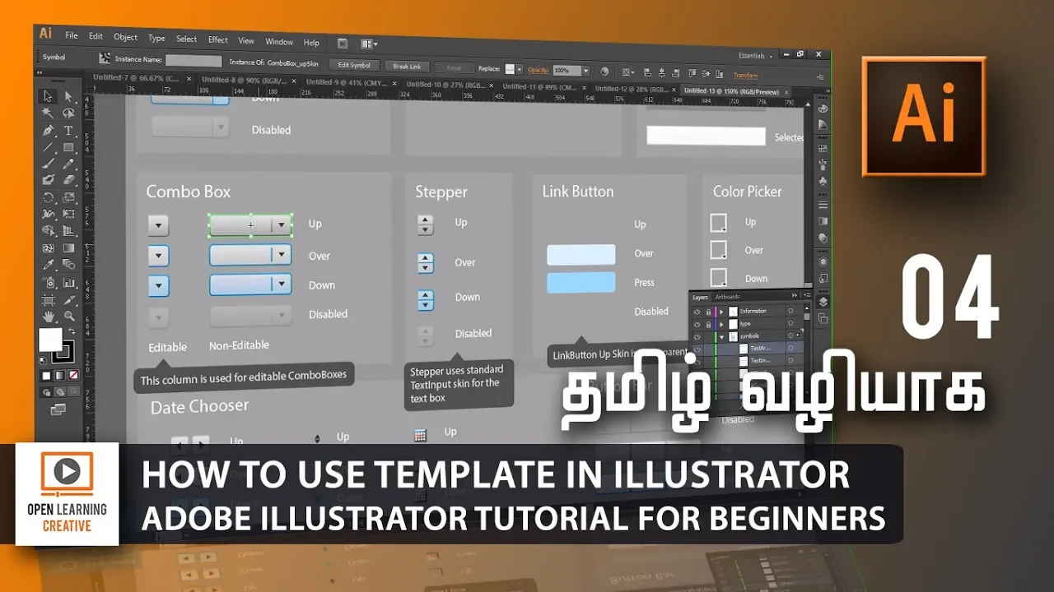Open the Opacity percentage dropdown arrow
Viewport: 1054px width, 592px height.
pos(586,71)
